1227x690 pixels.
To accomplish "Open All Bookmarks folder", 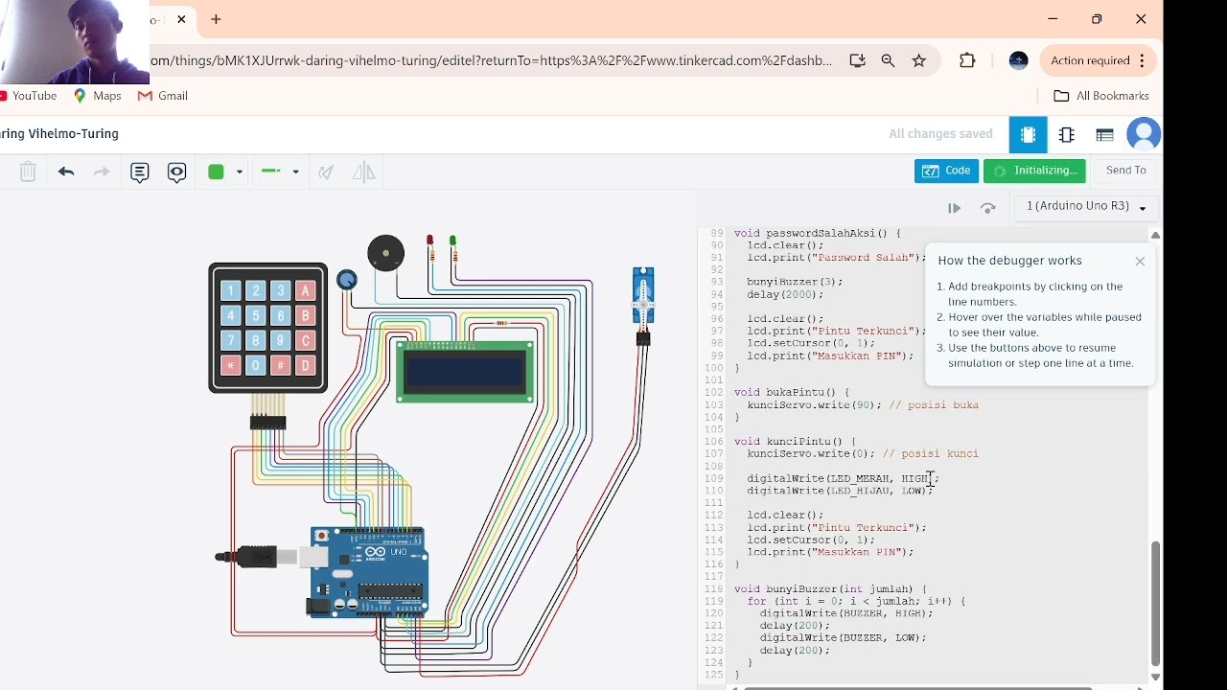I will click(x=1101, y=96).
